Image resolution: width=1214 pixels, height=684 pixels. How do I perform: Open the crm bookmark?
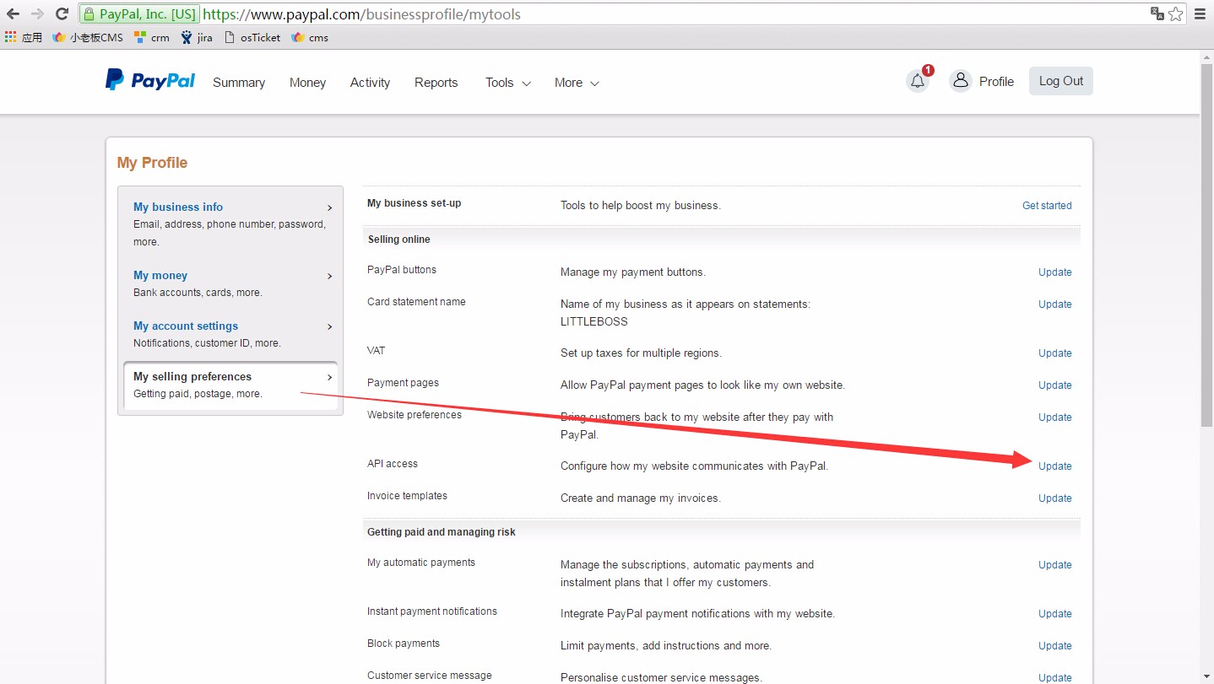(152, 37)
